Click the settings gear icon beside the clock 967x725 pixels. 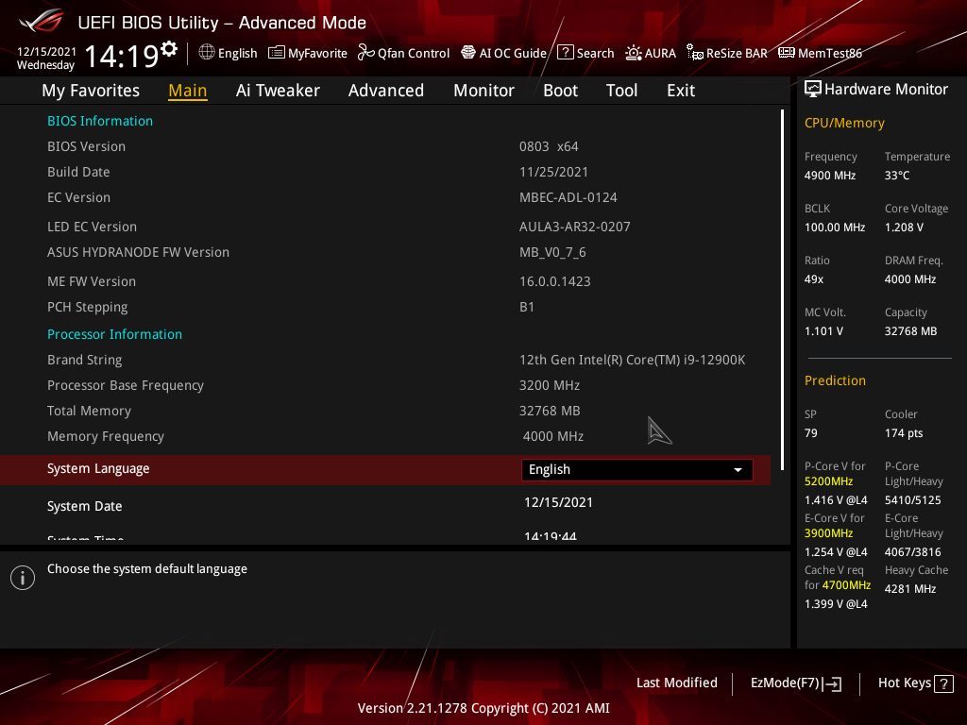click(169, 48)
